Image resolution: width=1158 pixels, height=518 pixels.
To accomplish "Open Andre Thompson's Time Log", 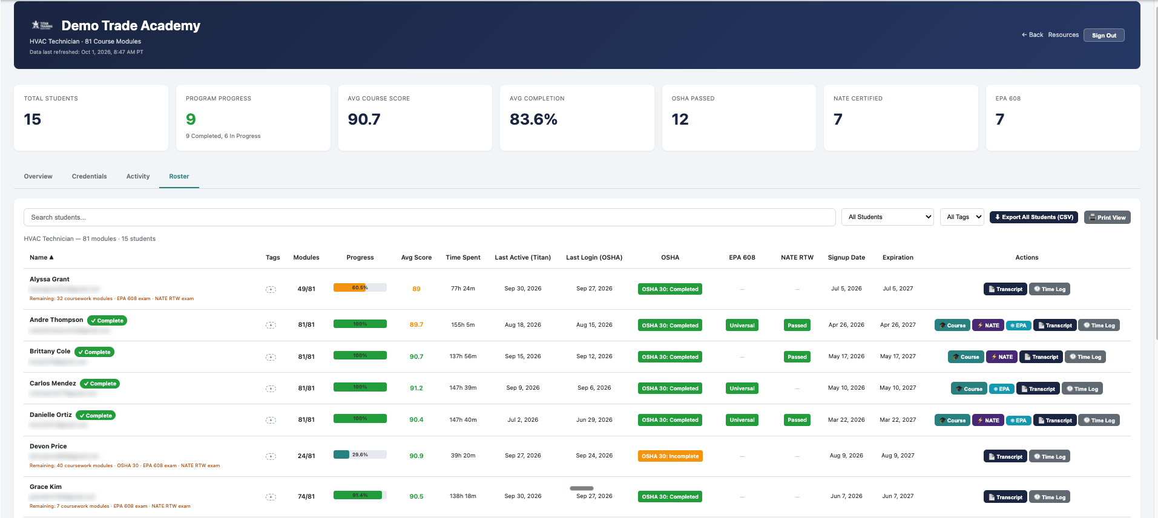I will (x=1099, y=325).
